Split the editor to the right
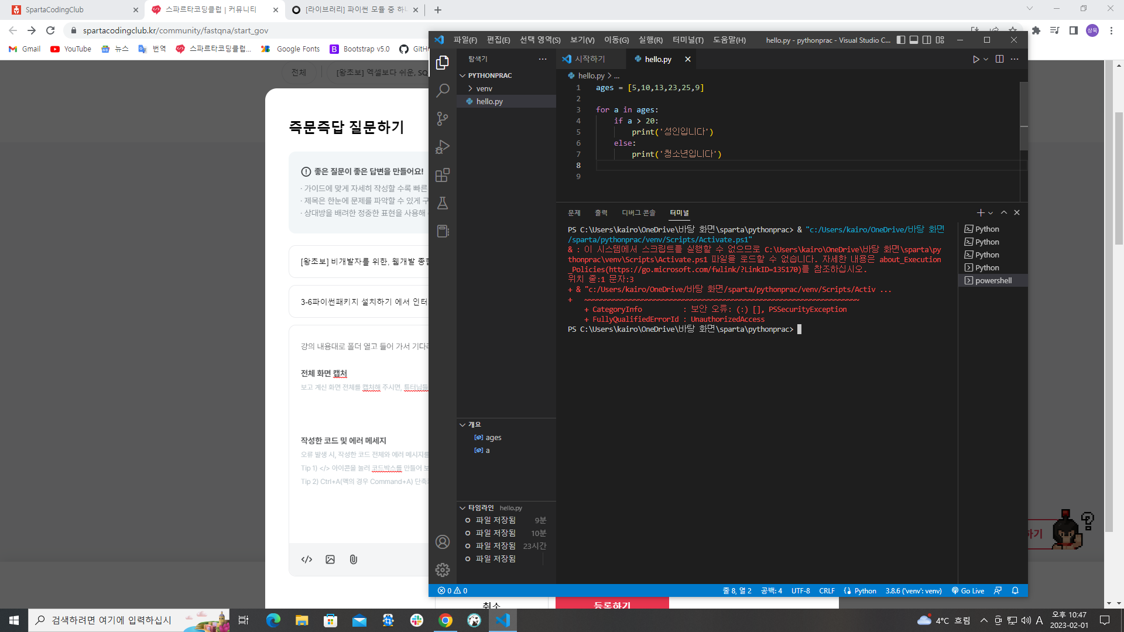This screenshot has height=632, width=1124. click(999, 59)
